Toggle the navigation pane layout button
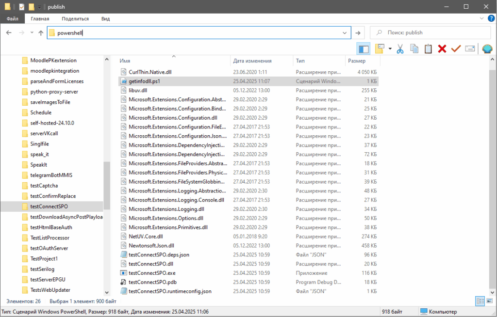This screenshot has height=317, width=497. point(363,49)
